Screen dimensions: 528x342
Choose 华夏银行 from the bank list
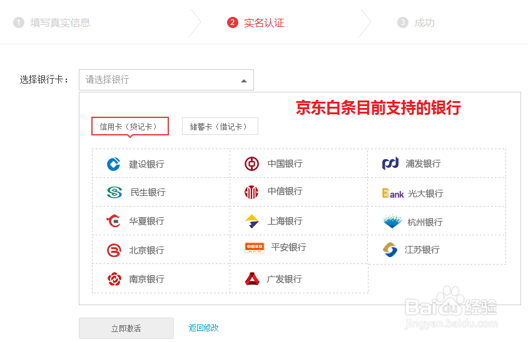pyautogui.click(x=161, y=221)
